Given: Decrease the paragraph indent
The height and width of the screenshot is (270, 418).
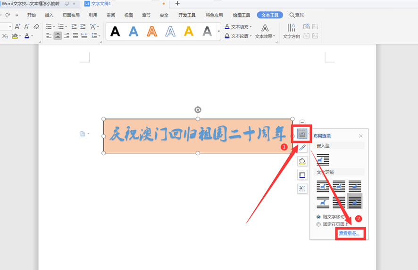Looking at the screenshot, I should coord(74,26).
